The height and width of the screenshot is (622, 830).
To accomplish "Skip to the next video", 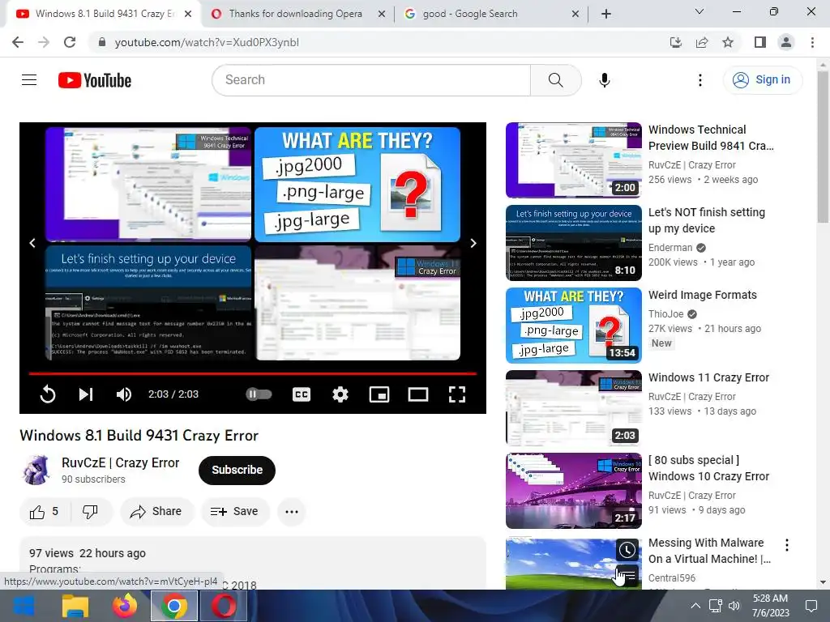I will pos(86,394).
